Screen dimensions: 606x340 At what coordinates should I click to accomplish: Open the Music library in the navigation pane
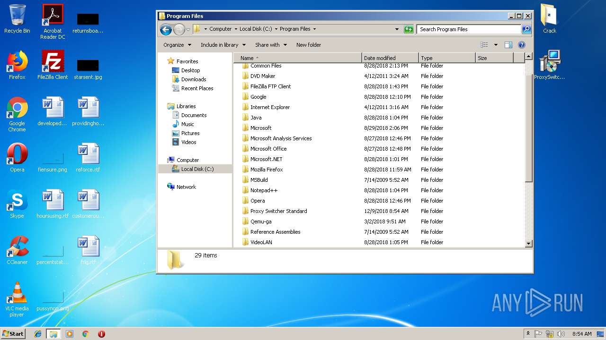pyautogui.click(x=187, y=124)
